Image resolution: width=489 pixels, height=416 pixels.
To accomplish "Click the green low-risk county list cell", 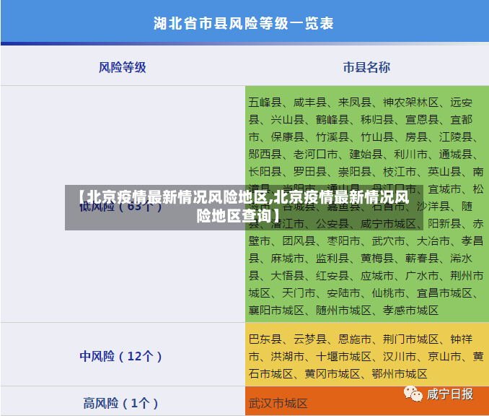I will (x=366, y=204).
